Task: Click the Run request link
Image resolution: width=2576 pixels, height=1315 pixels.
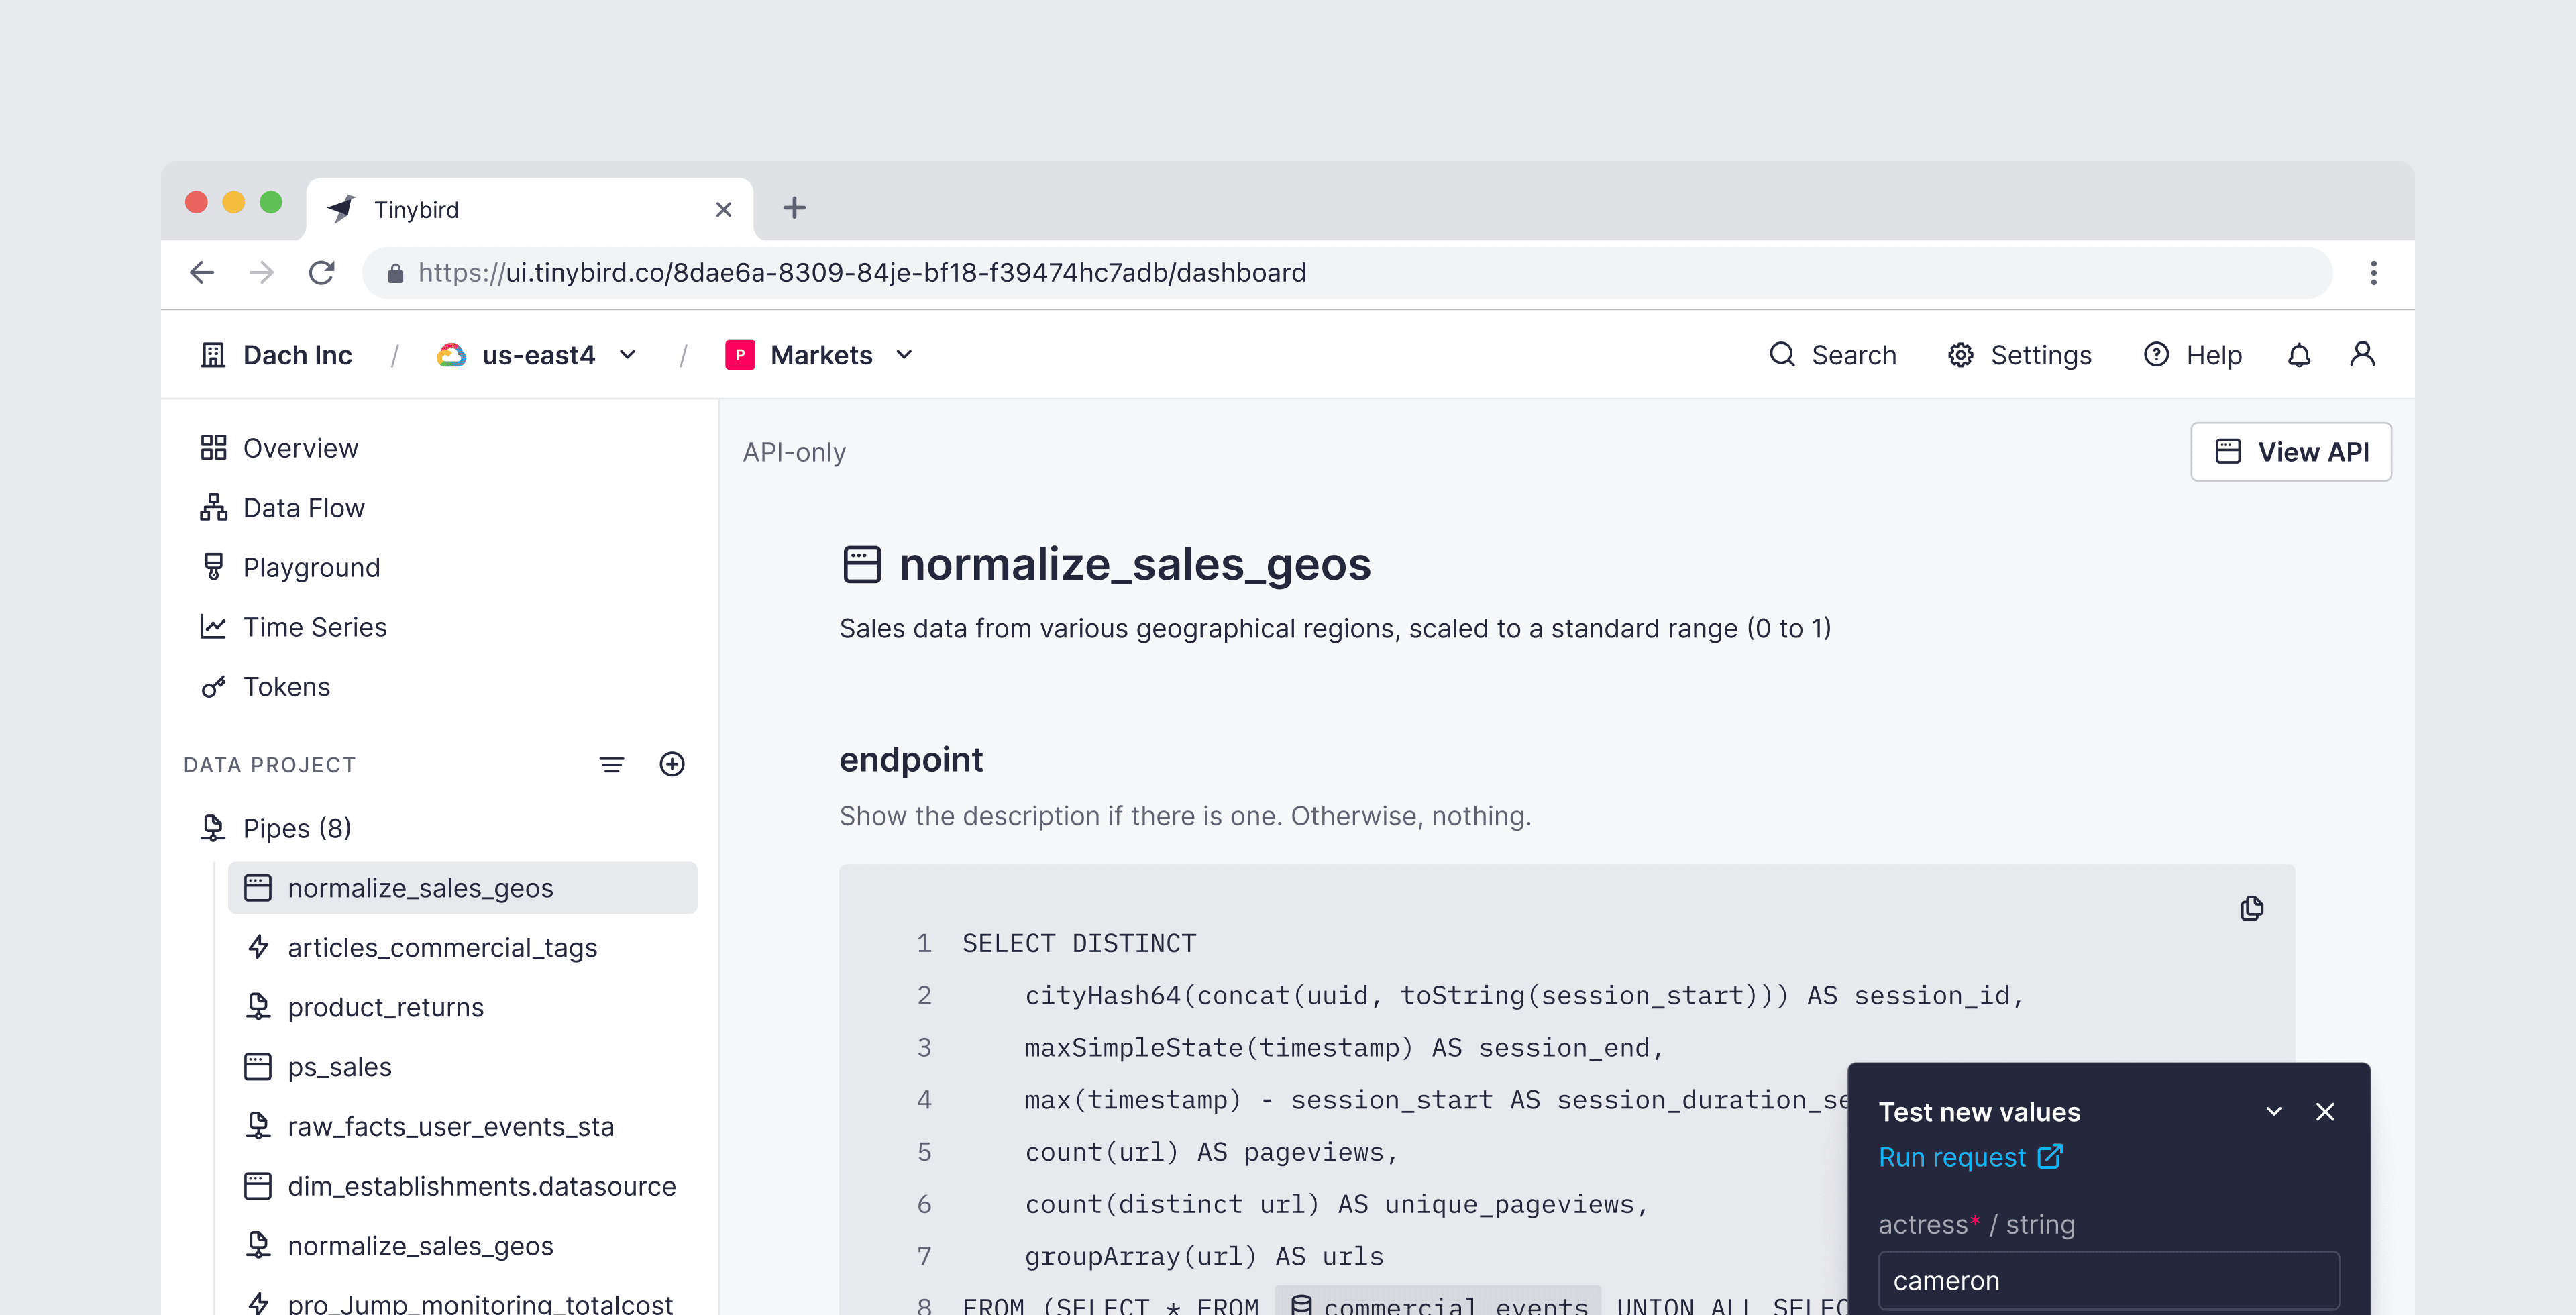Action: (x=1970, y=1157)
